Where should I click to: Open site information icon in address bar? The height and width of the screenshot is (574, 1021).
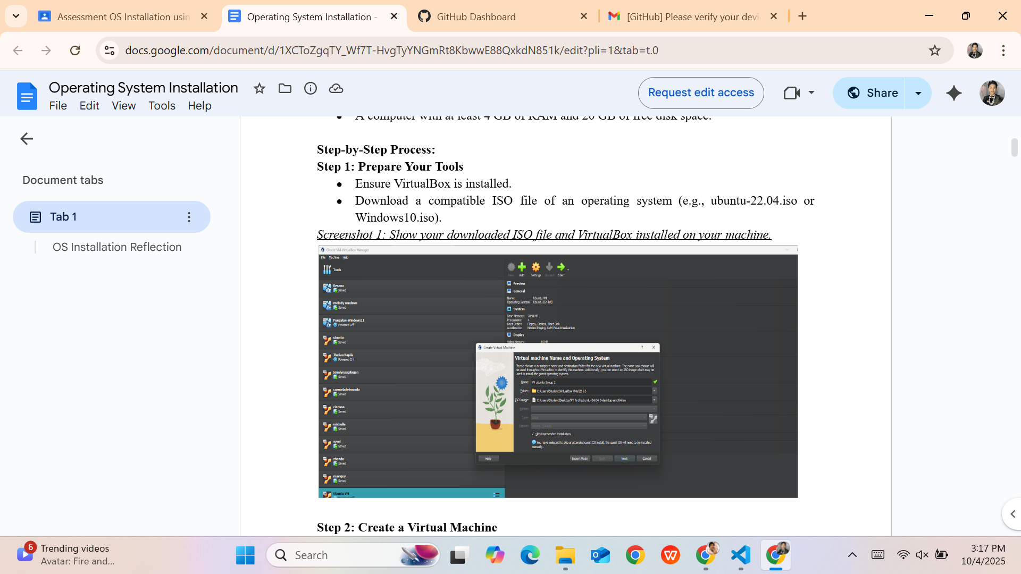(110, 50)
